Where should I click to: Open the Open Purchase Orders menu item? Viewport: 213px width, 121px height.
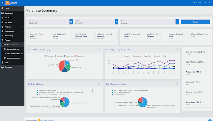(x=13, y=54)
